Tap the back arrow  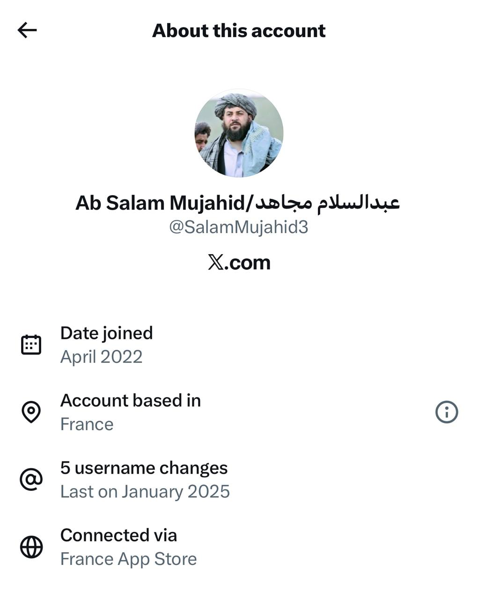pos(27,30)
